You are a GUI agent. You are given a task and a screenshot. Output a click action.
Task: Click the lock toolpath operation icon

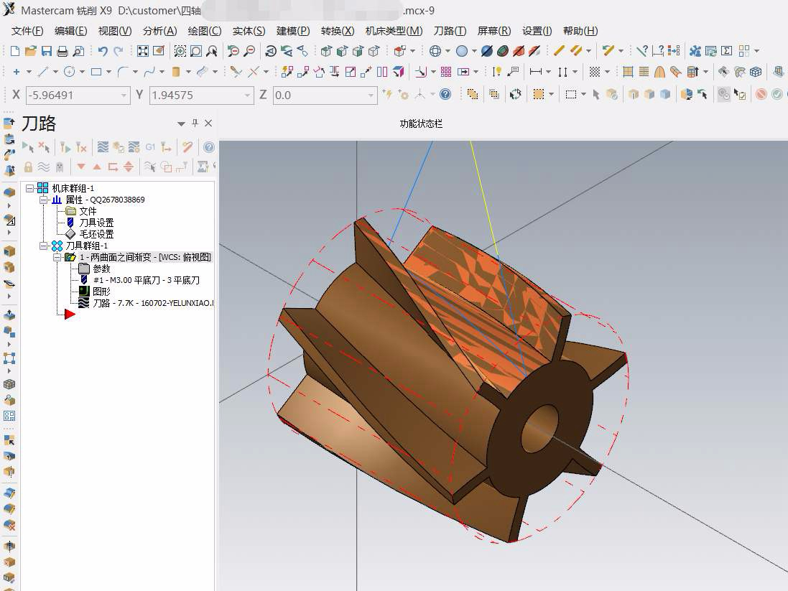pyautogui.click(x=28, y=167)
